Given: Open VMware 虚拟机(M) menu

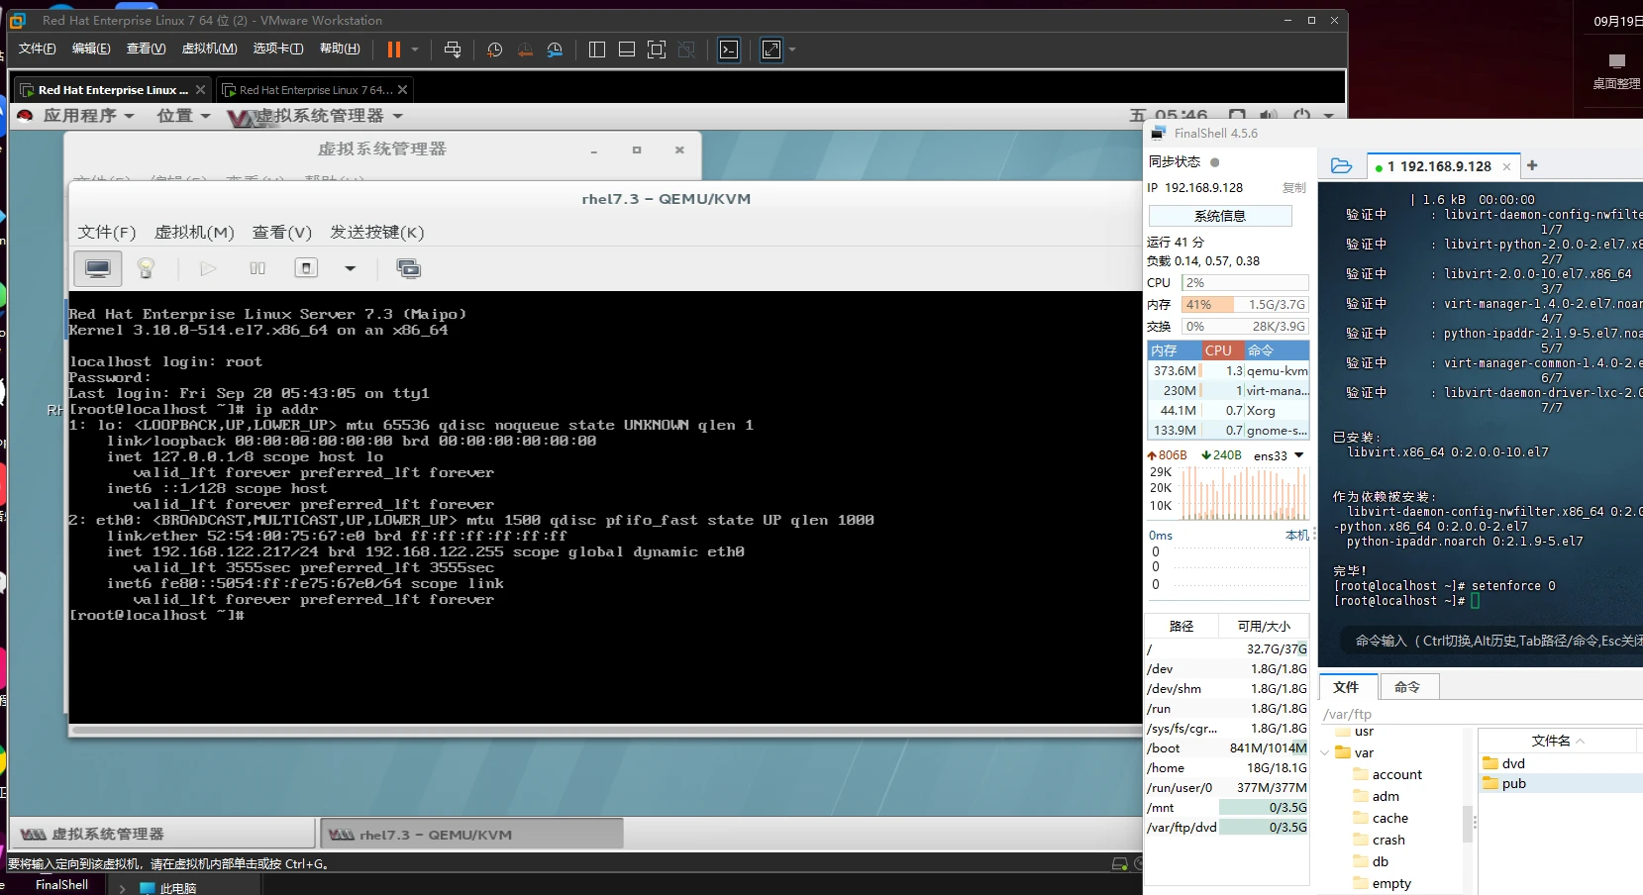Looking at the screenshot, I should pos(209,49).
